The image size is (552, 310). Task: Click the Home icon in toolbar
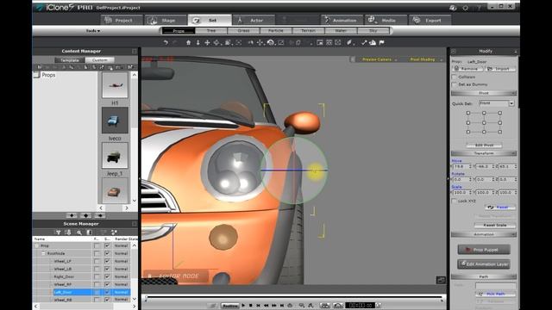tap(188, 42)
